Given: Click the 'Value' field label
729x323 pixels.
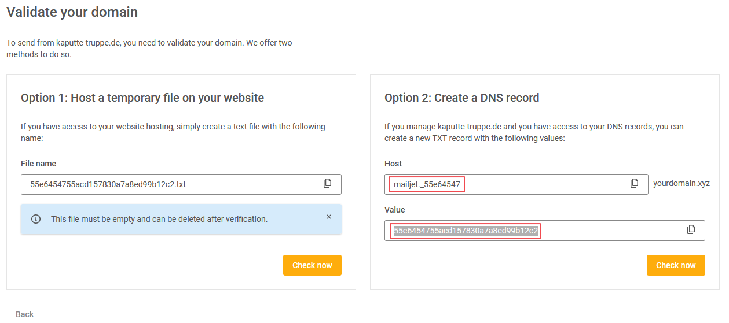Looking at the screenshot, I should [x=394, y=210].
